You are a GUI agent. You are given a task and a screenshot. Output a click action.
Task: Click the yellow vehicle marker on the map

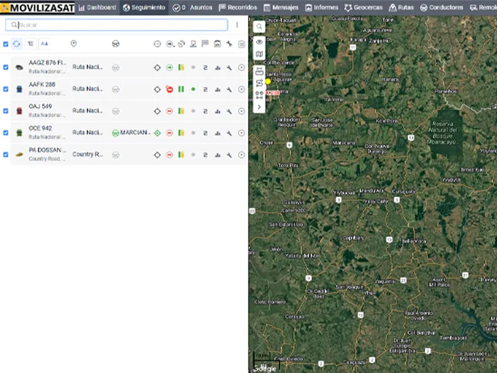click(268, 81)
